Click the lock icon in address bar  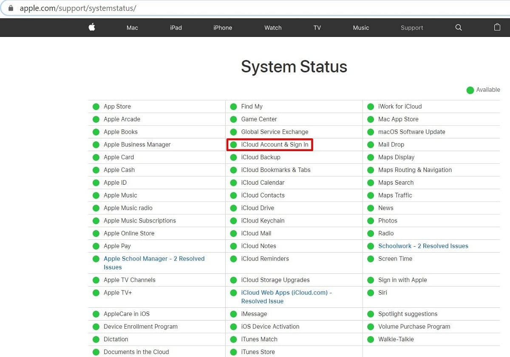coord(11,8)
